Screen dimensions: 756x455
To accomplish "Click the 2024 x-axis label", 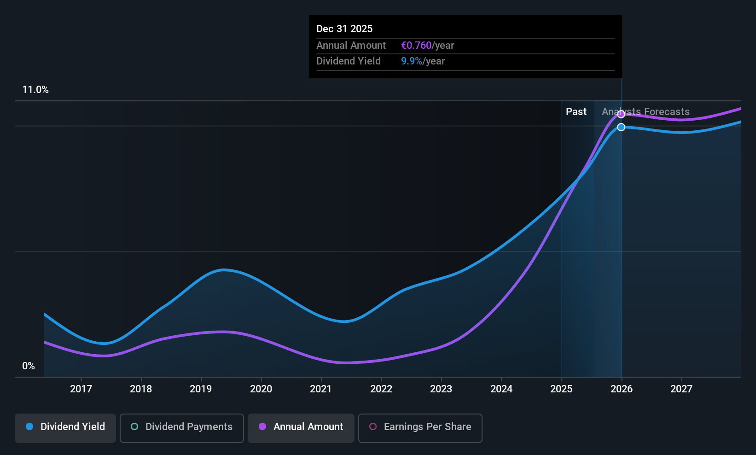I will coord(501,389).
